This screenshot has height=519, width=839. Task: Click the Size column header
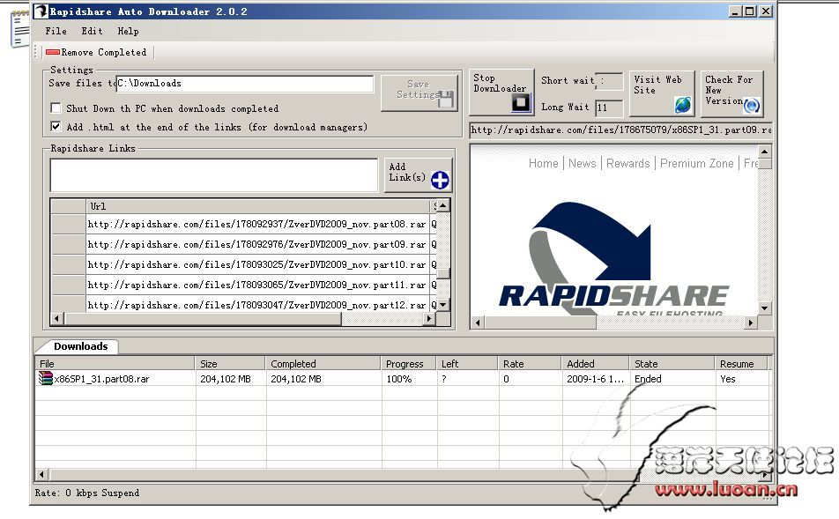(x=230, y=363)
